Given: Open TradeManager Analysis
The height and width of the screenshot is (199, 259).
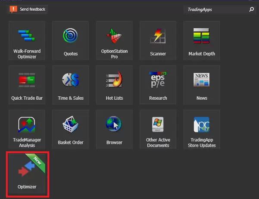Looking at the screenshot, I should pyautogui.click(x=27, y=129).
